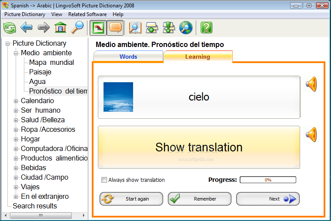Expand the Productos alimenticios branch

[16, 158]
